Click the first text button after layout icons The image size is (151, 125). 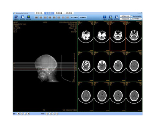pos(74,17)
